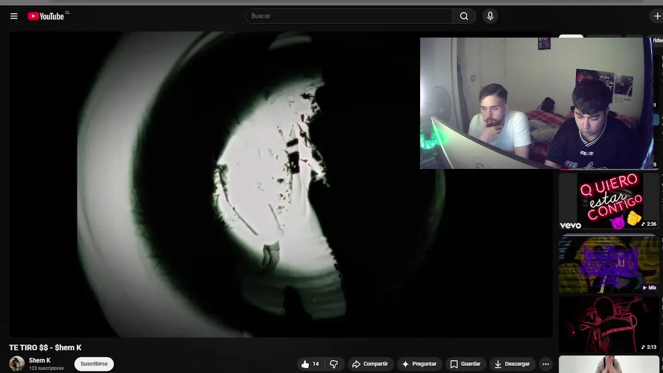
Task: Click the webcam overlay picture-in-picture
Action: [x=537, y=103]
